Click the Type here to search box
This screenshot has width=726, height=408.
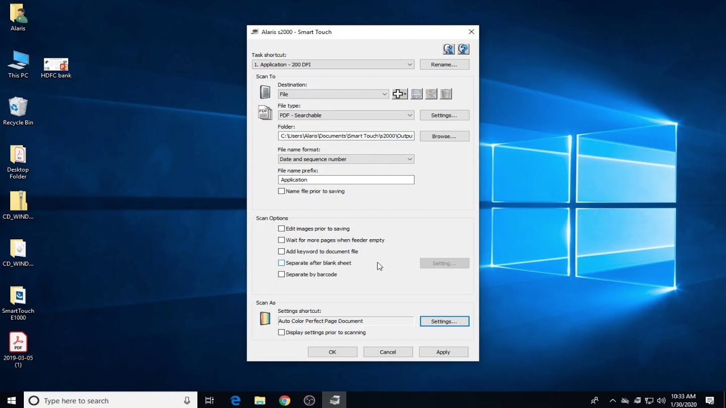[111, 401]
